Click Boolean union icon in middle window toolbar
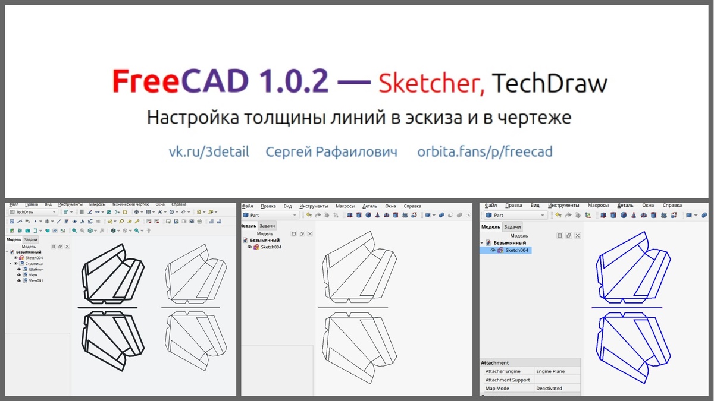714x401 pixels. pyautogui.click(x=441, y=215)
